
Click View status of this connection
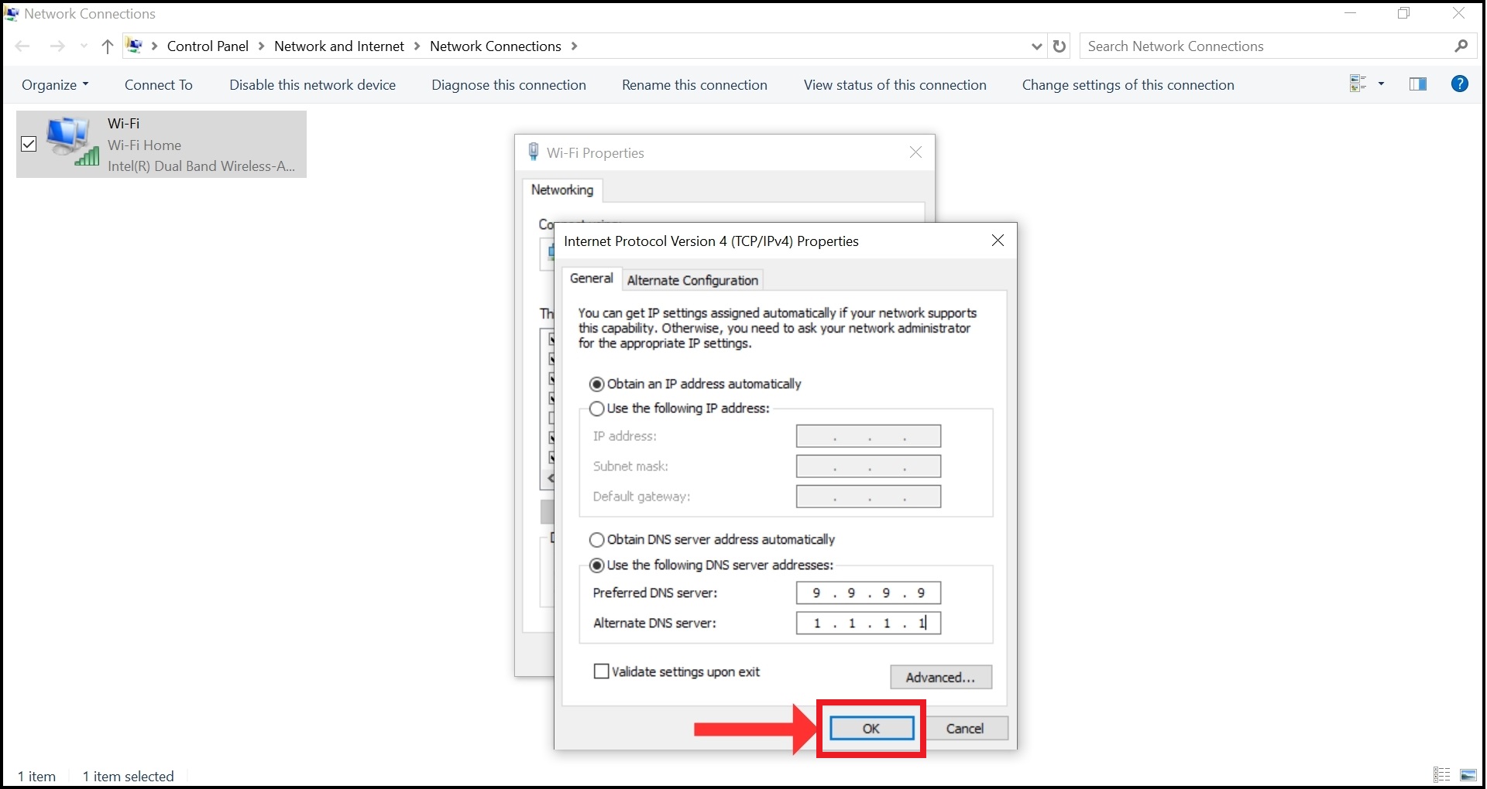coord(895,85)
